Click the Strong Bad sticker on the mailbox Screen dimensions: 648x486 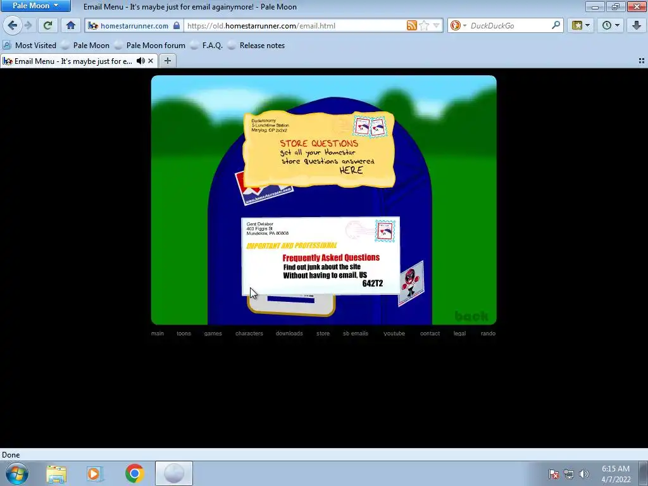pos(411,283)
